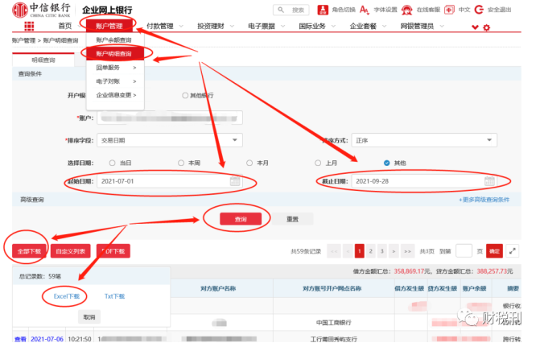Click the CITIC Bank logo
The height and width of the screenshot is (343, 540).
[41, 10]
